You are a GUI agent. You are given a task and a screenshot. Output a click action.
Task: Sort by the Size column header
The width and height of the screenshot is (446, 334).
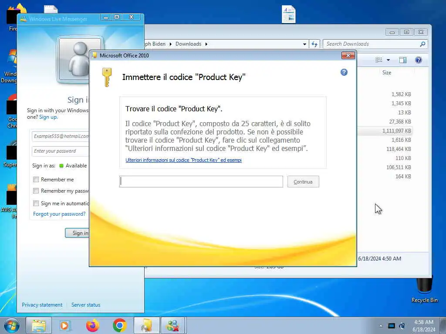(x=387, y=73)
